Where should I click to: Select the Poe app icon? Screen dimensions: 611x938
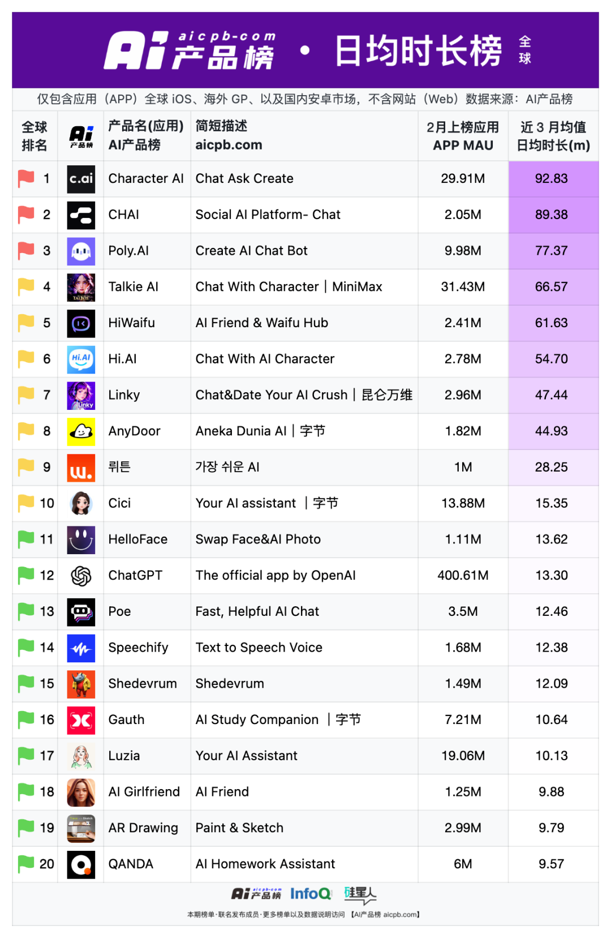[x=81, y=612]
